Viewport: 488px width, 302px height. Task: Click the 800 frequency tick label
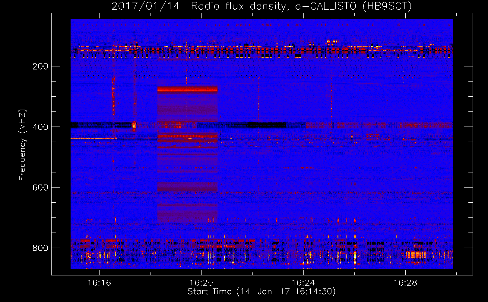(40, 248)
